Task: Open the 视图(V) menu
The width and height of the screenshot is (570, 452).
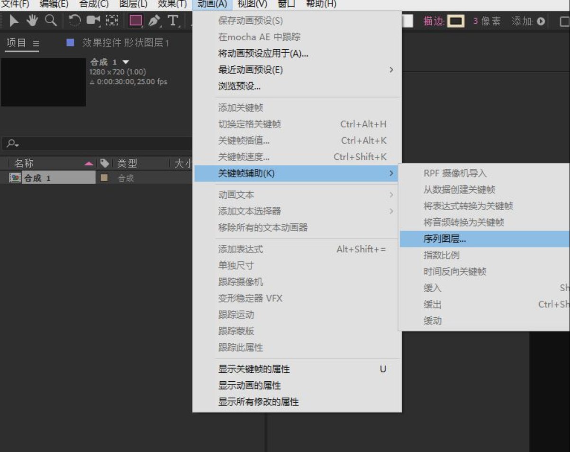Action: pyautogui.click(x=252, y=4)
